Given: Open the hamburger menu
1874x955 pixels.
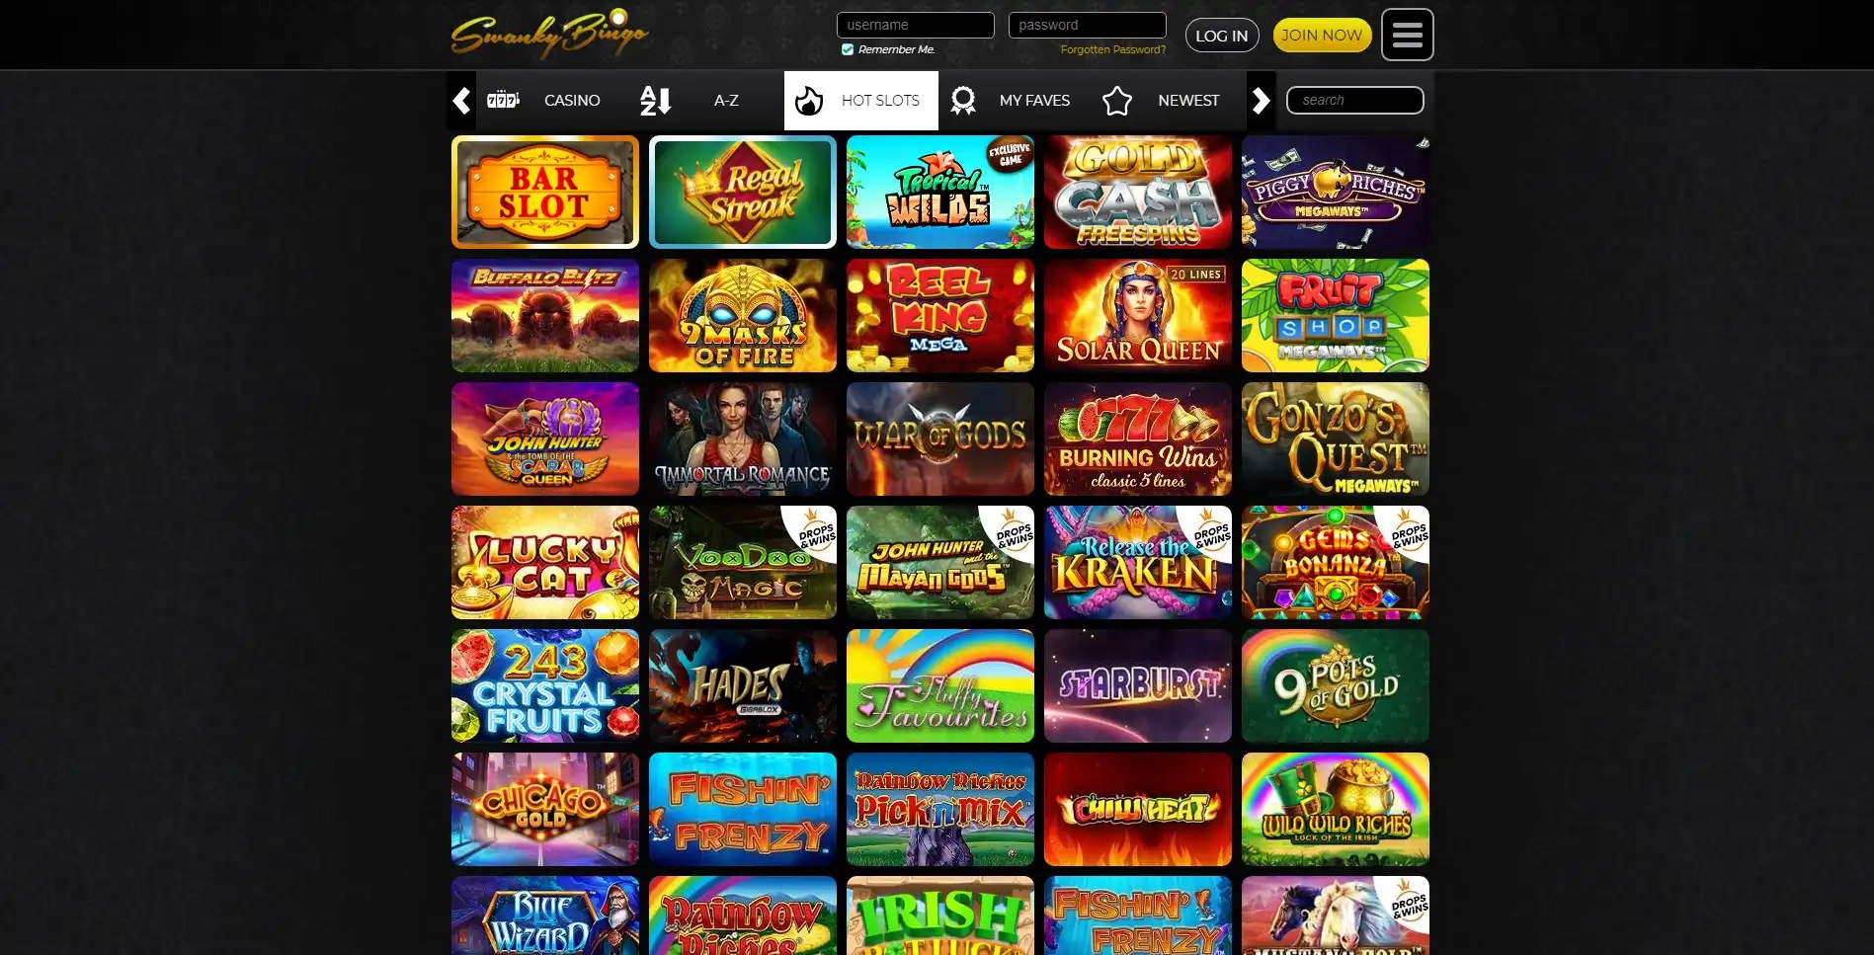Looking at the screenshot, I should (1407, 35).
